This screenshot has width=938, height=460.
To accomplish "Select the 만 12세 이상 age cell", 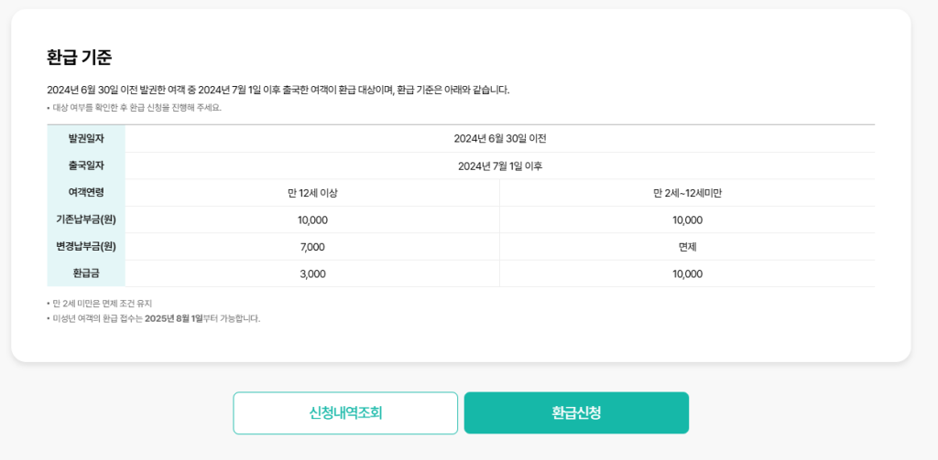I will pyautogui.click(x=312, y=193).
